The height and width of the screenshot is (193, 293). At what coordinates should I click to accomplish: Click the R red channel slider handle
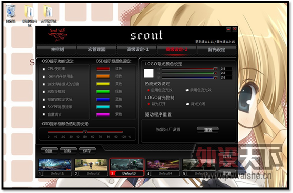pos(215,69)
